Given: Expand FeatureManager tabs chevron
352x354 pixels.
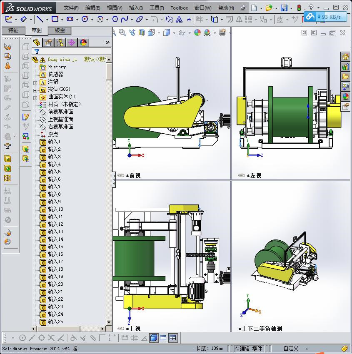Looking at the screenshot, I should pyautogui.click(x=107, y=42).
